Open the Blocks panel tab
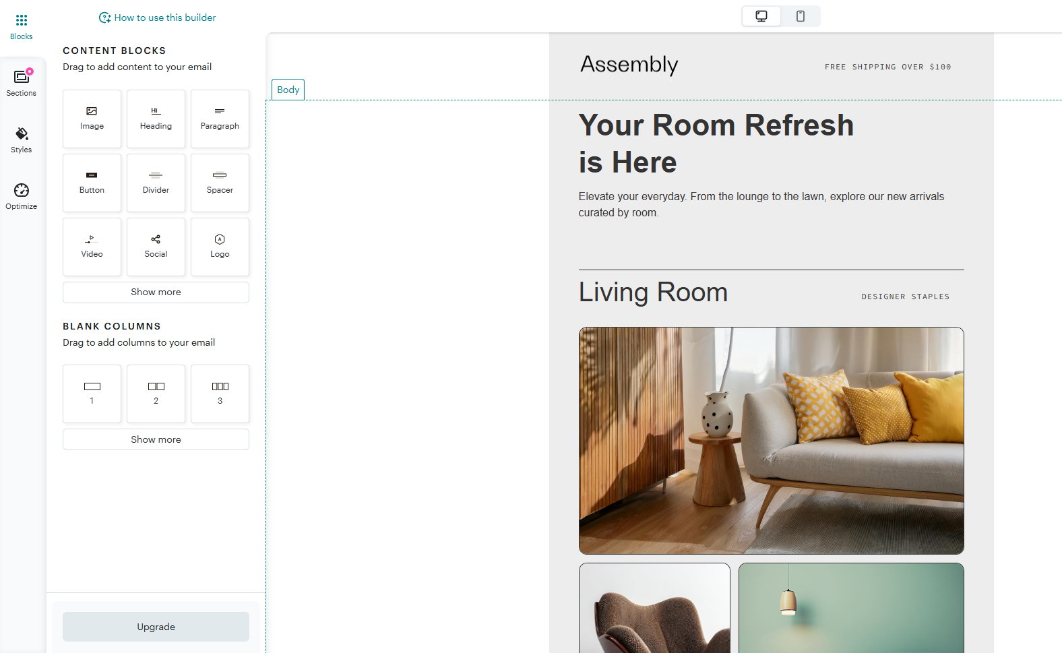This screenshot has width=1062, height=653. [21, 27]
